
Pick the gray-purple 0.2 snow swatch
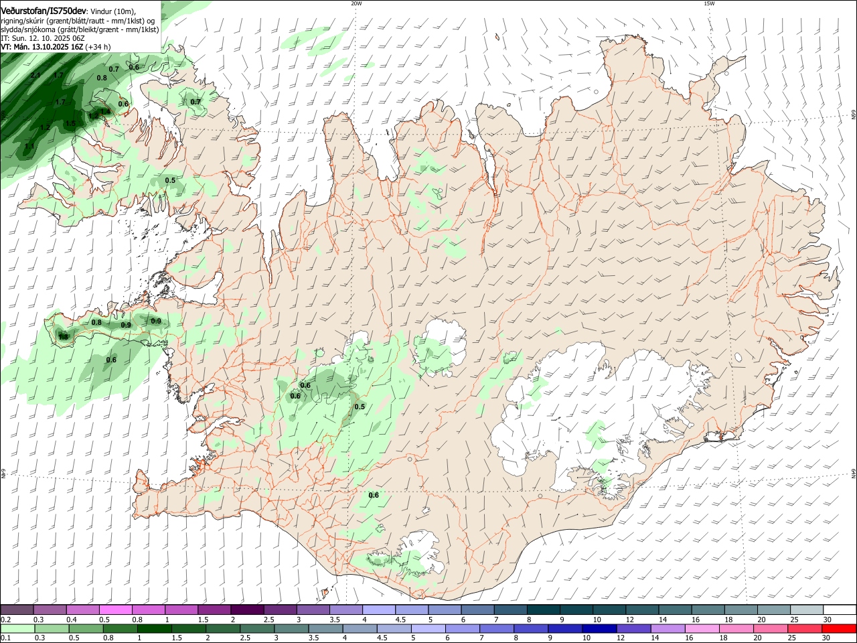17,610
